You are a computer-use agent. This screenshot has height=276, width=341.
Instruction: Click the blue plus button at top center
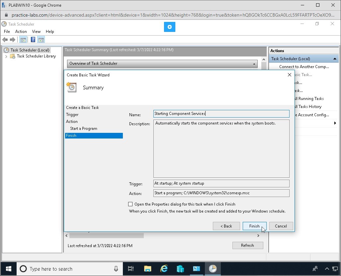(x=170, y=27)
